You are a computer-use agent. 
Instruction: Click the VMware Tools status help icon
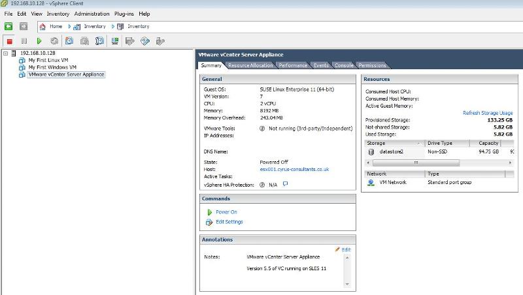(262, 129)
